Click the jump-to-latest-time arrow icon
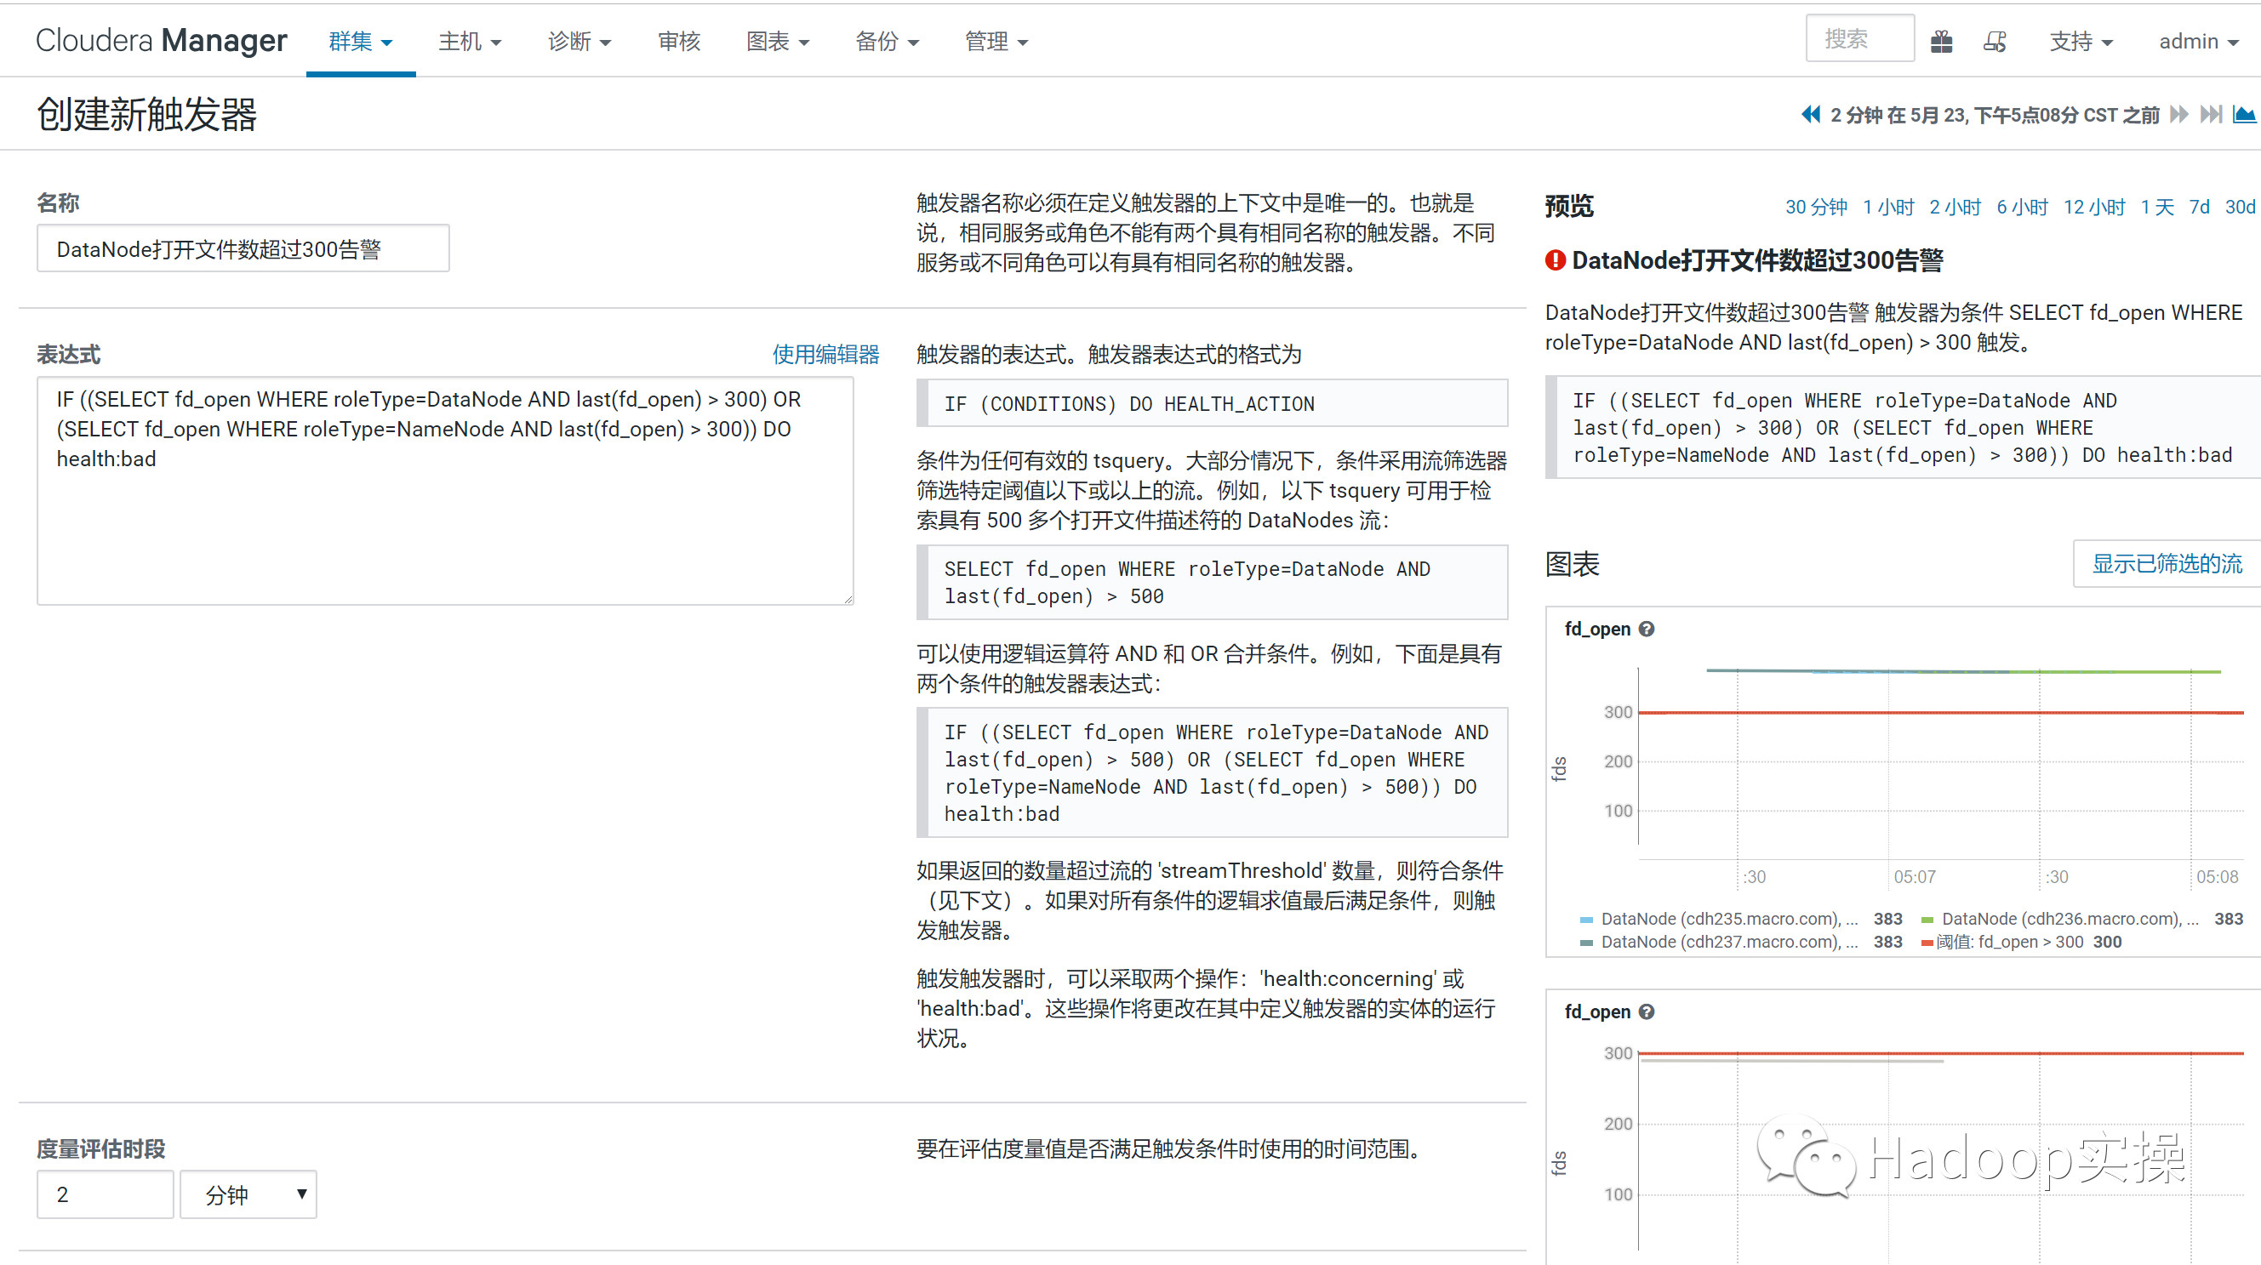2261x1265 pixels. click(x=2212, y=114)
